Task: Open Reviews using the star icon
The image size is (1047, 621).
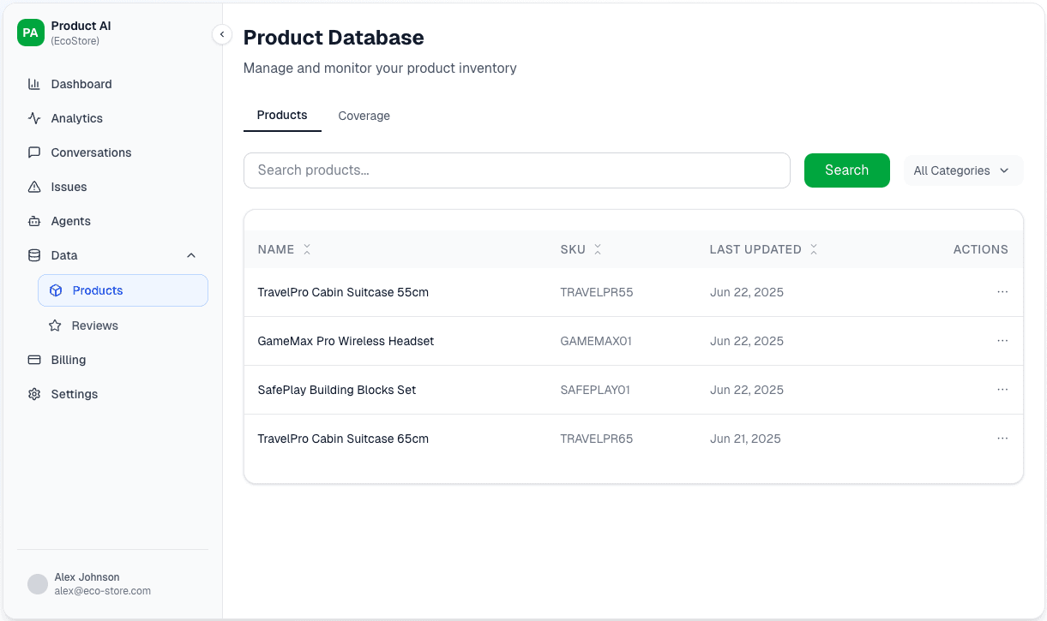Action: point(56,325)
